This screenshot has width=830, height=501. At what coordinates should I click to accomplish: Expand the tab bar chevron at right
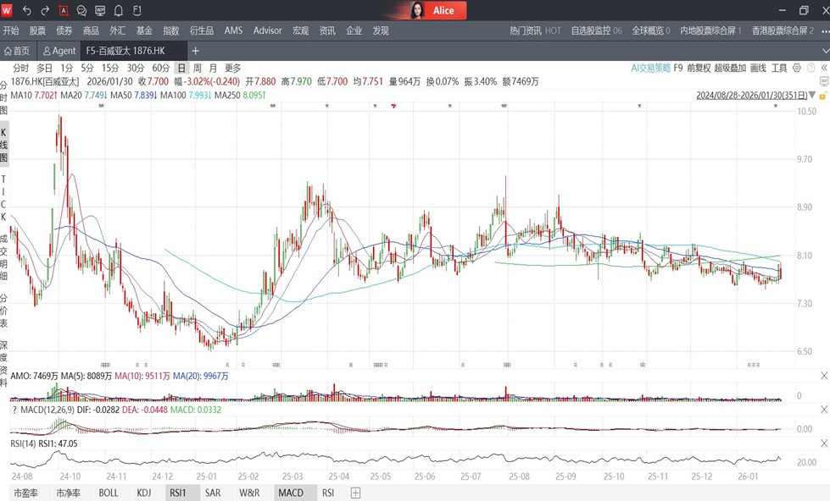pos(823,51)
